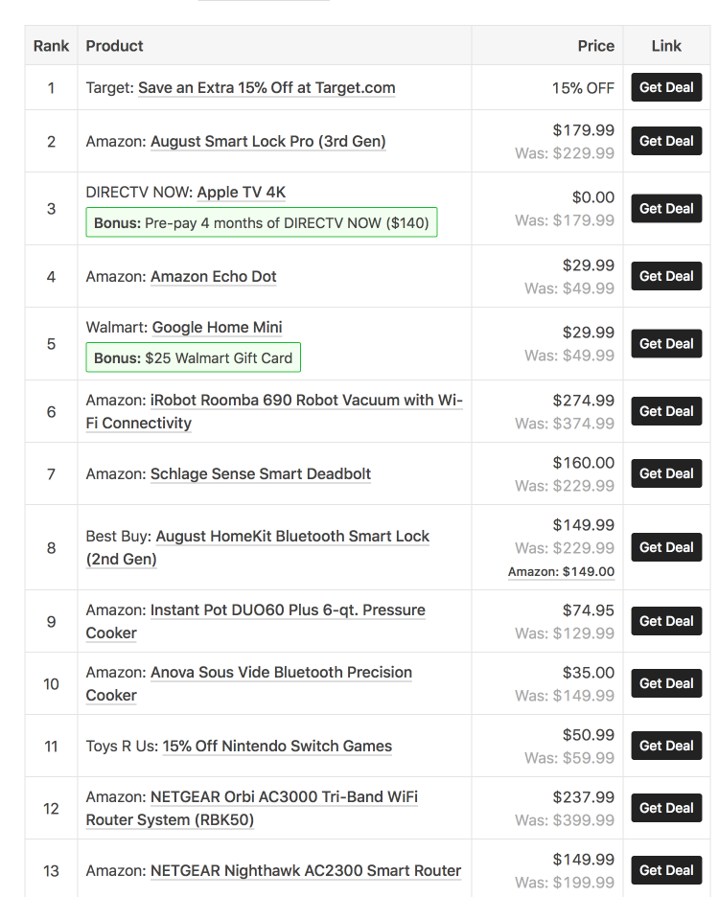Click Get Deal for Schlage Sense Deadbolt

pos(666,473)
